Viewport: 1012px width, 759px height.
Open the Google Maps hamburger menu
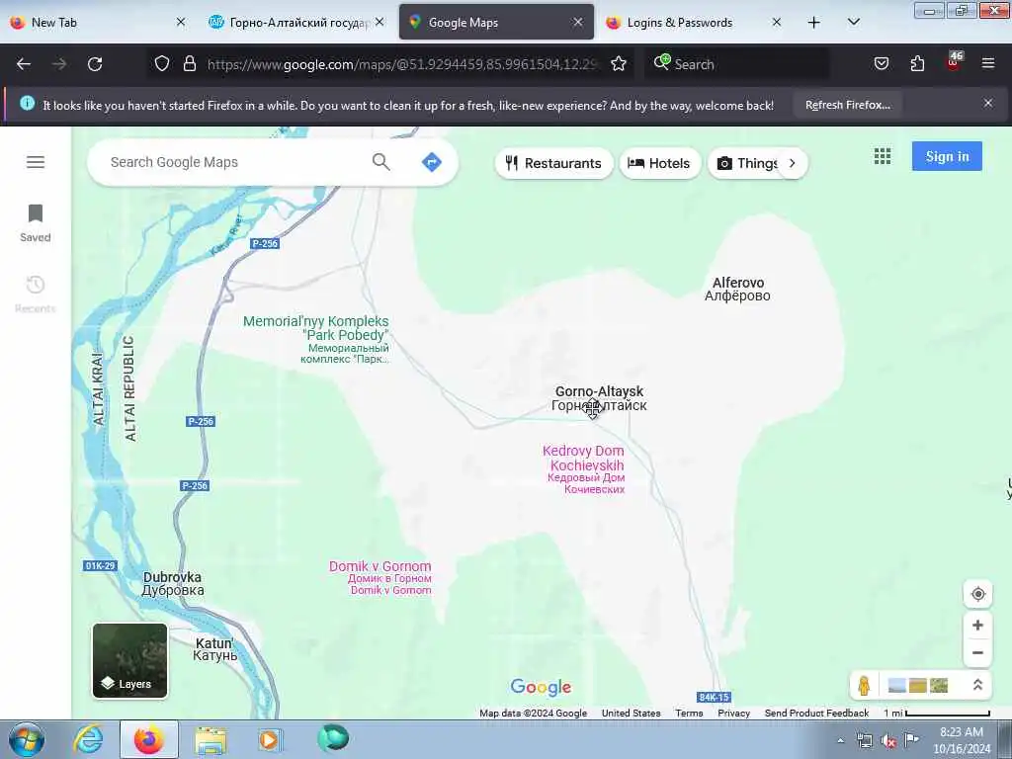coord(36,162)
